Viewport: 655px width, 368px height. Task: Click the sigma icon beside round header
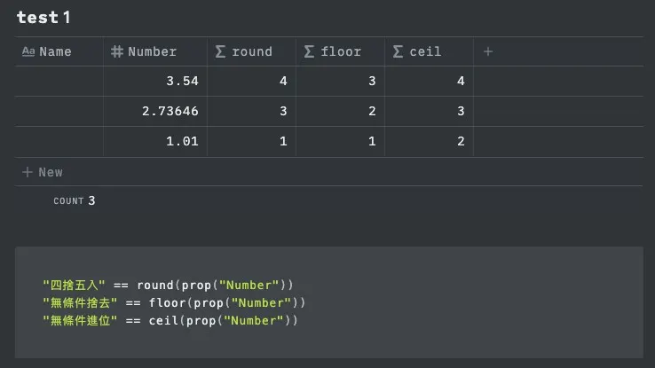point(220,51)
